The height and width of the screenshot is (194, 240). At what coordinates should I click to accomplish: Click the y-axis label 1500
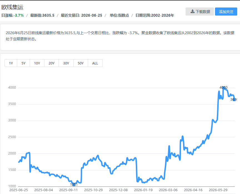pyautogui.click(x=12, y=170)
